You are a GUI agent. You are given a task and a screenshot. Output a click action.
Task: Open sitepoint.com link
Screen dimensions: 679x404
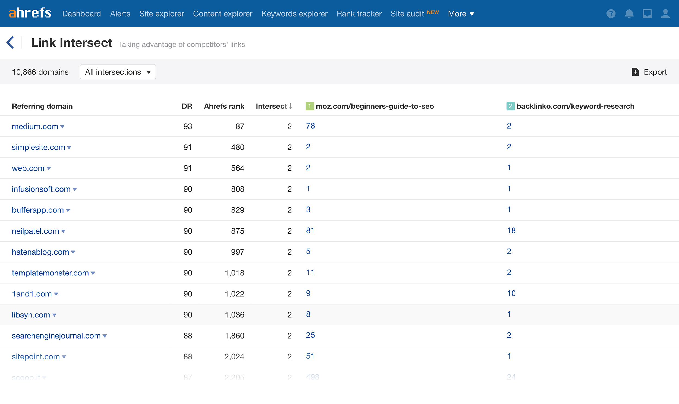[x=36, y=357]
